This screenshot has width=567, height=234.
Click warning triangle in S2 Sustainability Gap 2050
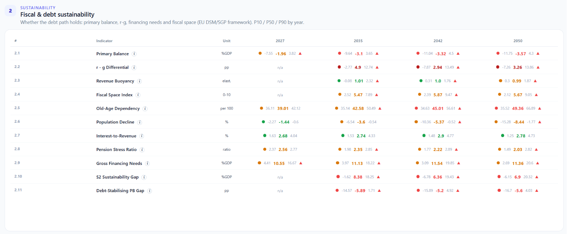click(537, 177)
